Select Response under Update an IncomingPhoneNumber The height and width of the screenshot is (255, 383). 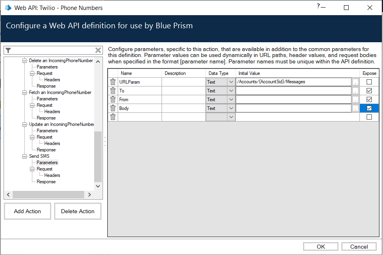click(x=46, y=150)
